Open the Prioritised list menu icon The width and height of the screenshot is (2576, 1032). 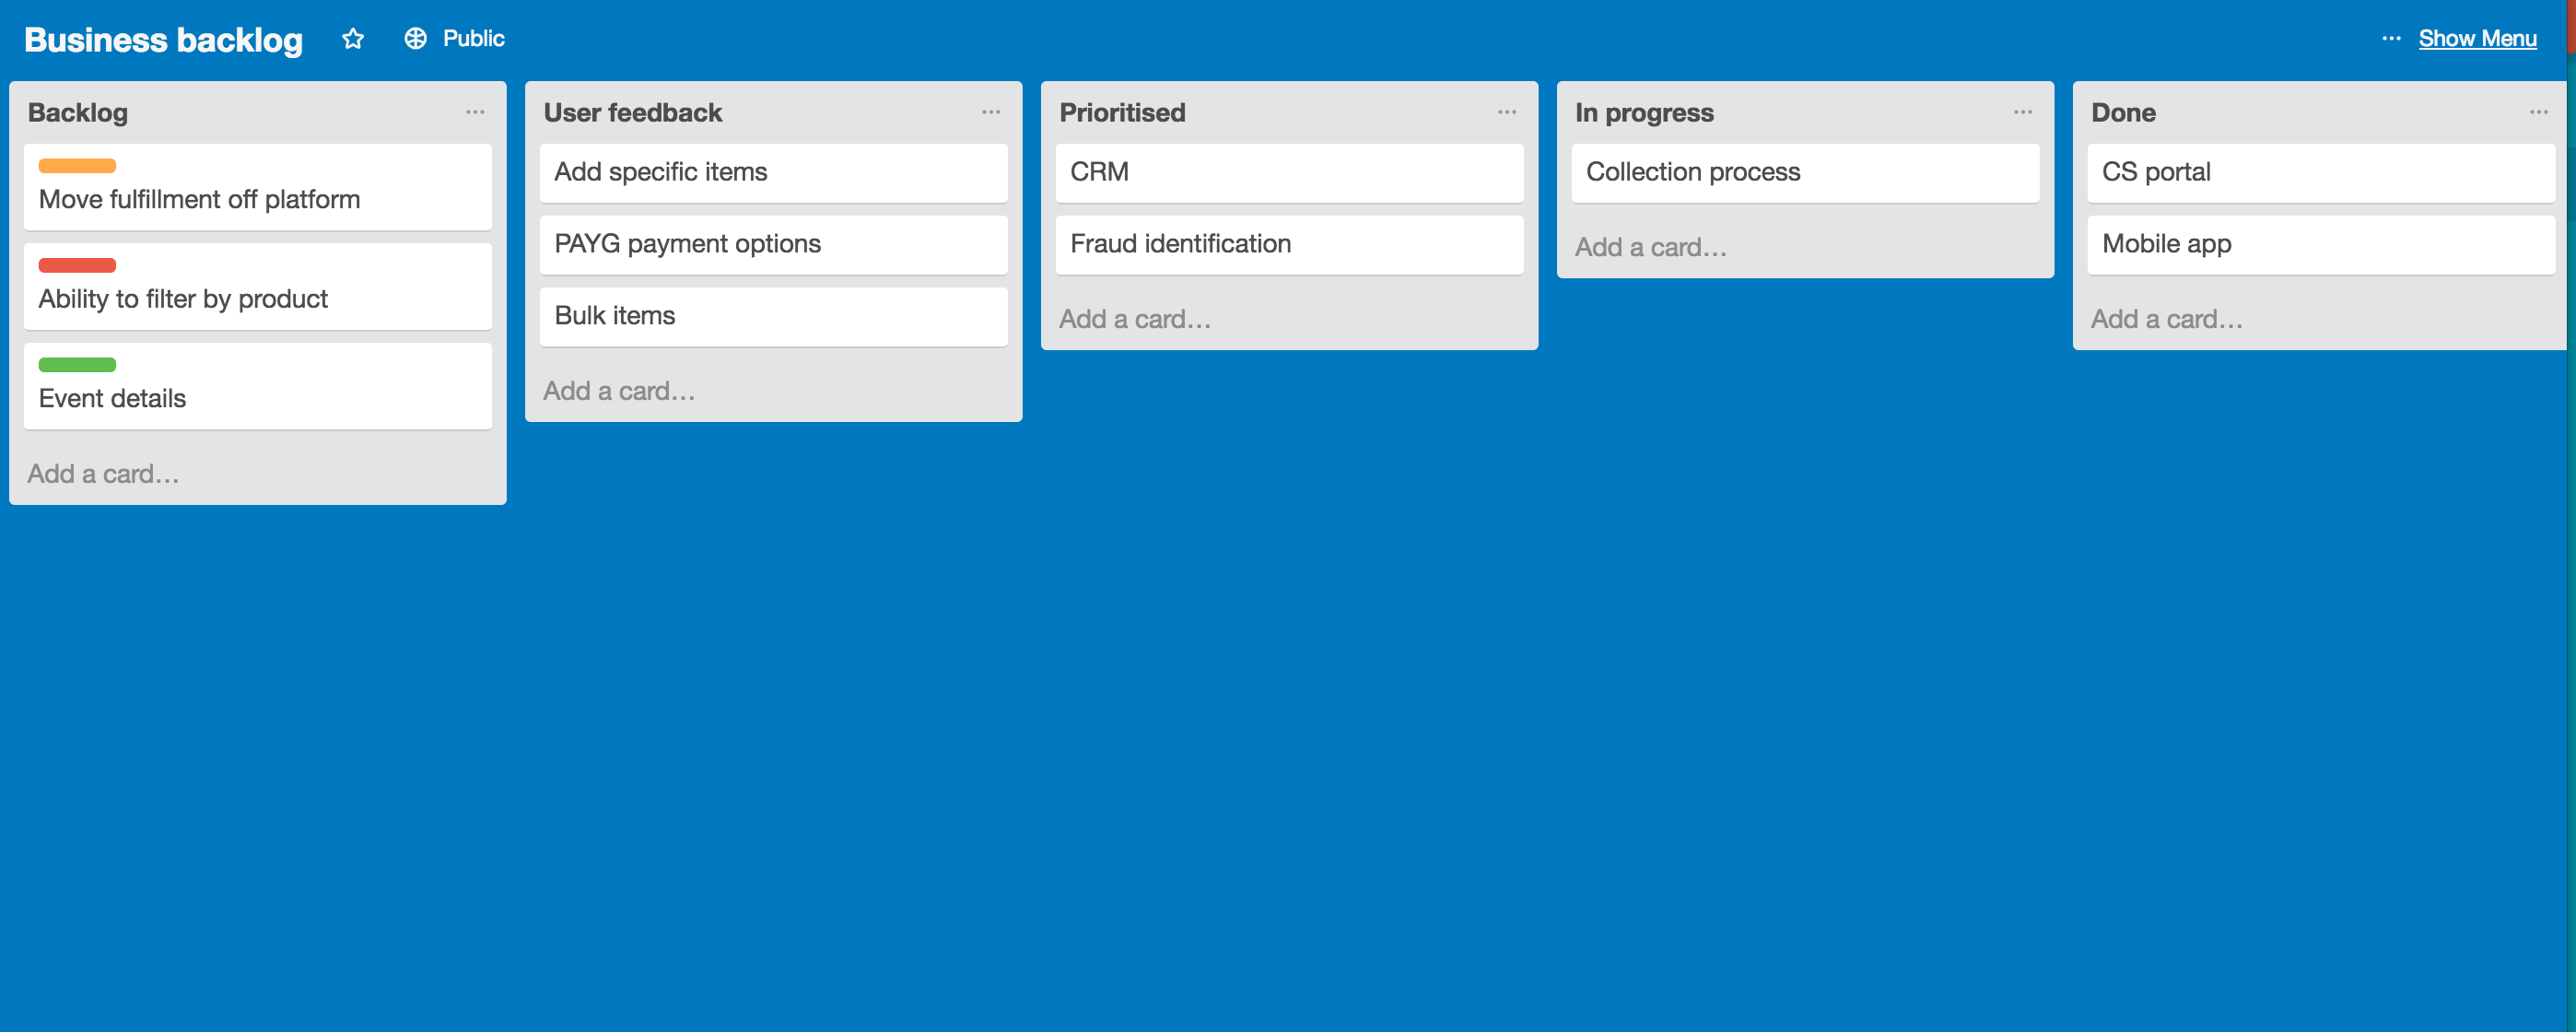(1506, 112)
